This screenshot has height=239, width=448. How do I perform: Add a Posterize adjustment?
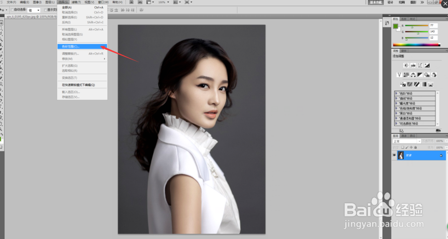410,84
